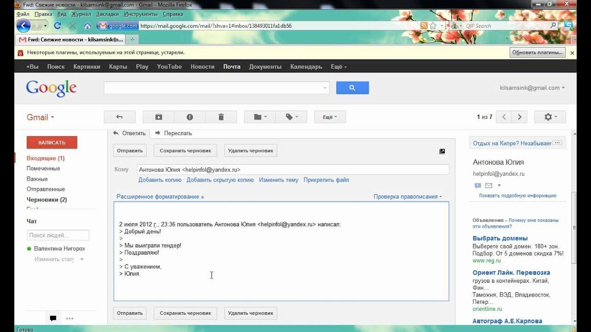Click the email envelope icon under Антонова Юлия
This screenshot has width=591, height=332.
[x=488, y=186]
